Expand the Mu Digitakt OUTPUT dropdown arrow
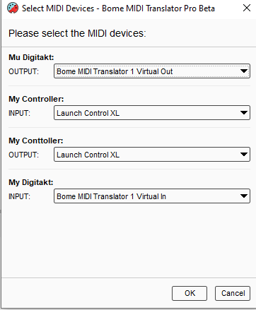 (x=244, y=71)
